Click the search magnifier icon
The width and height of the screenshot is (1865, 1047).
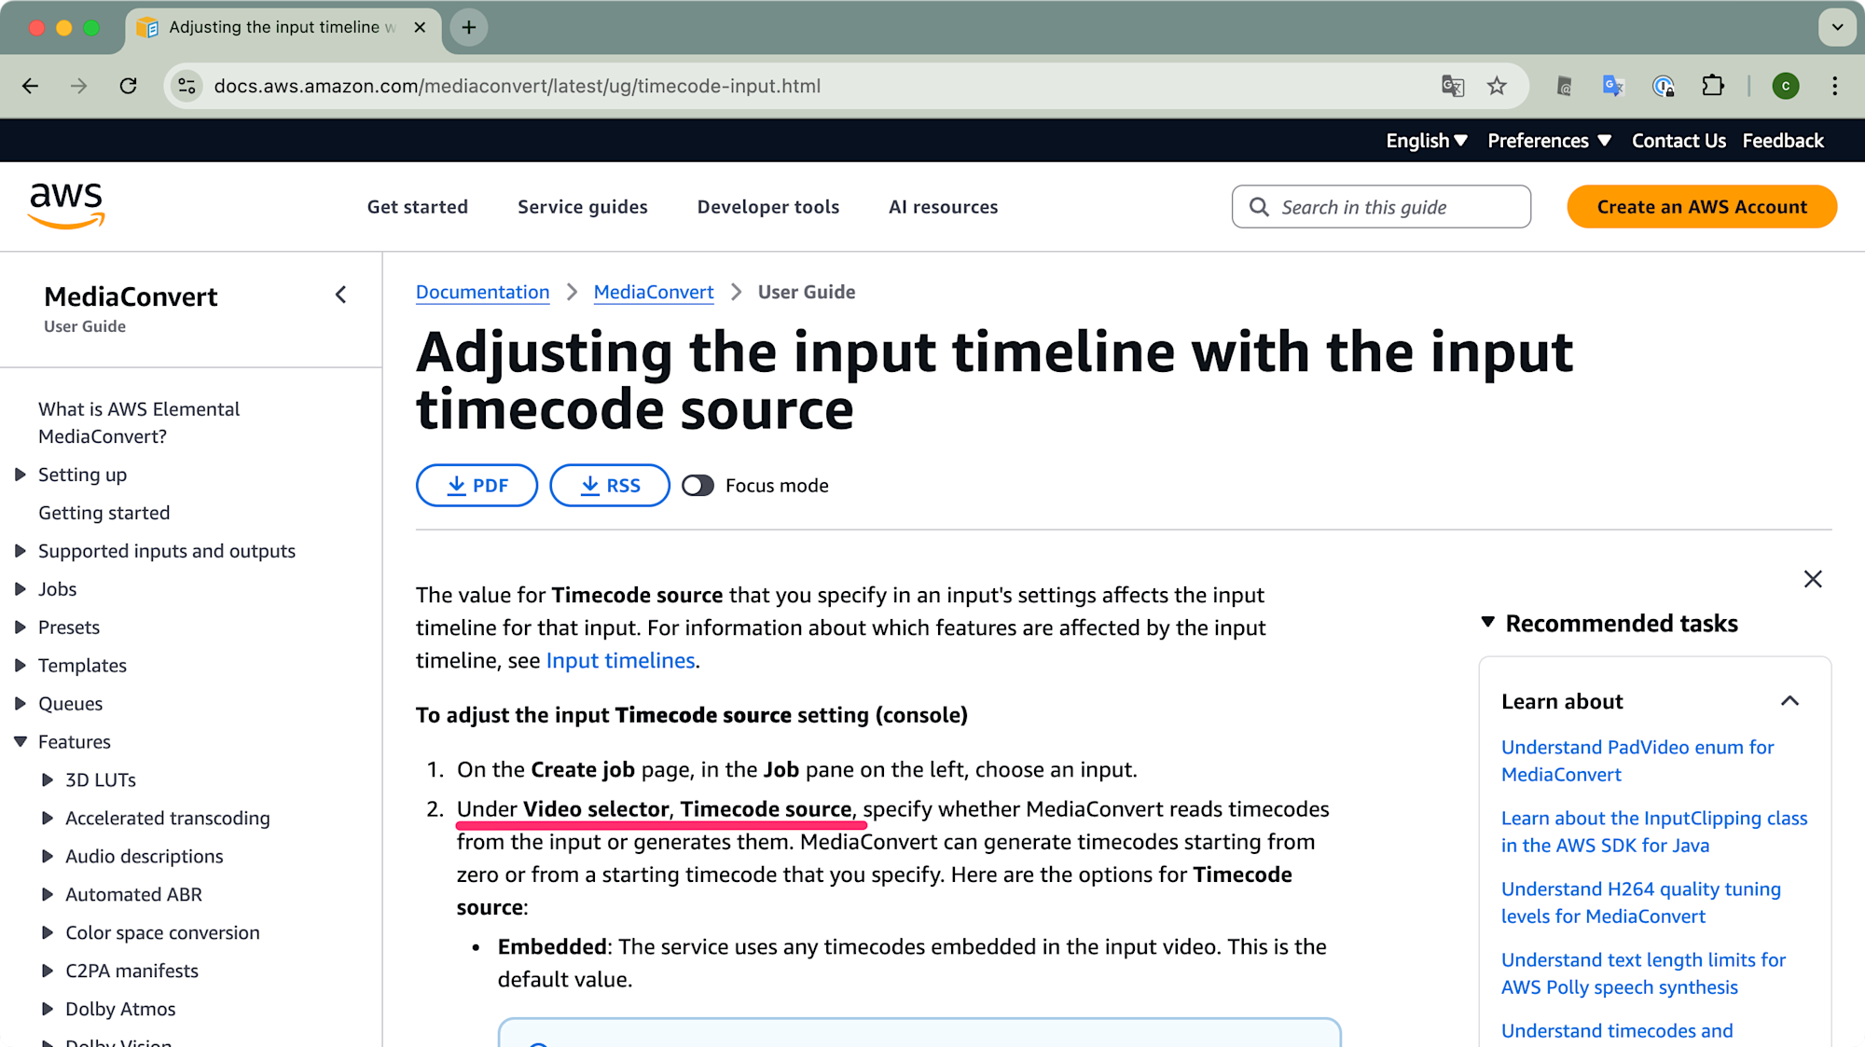pyautogui.click(x=1259, y=207)
